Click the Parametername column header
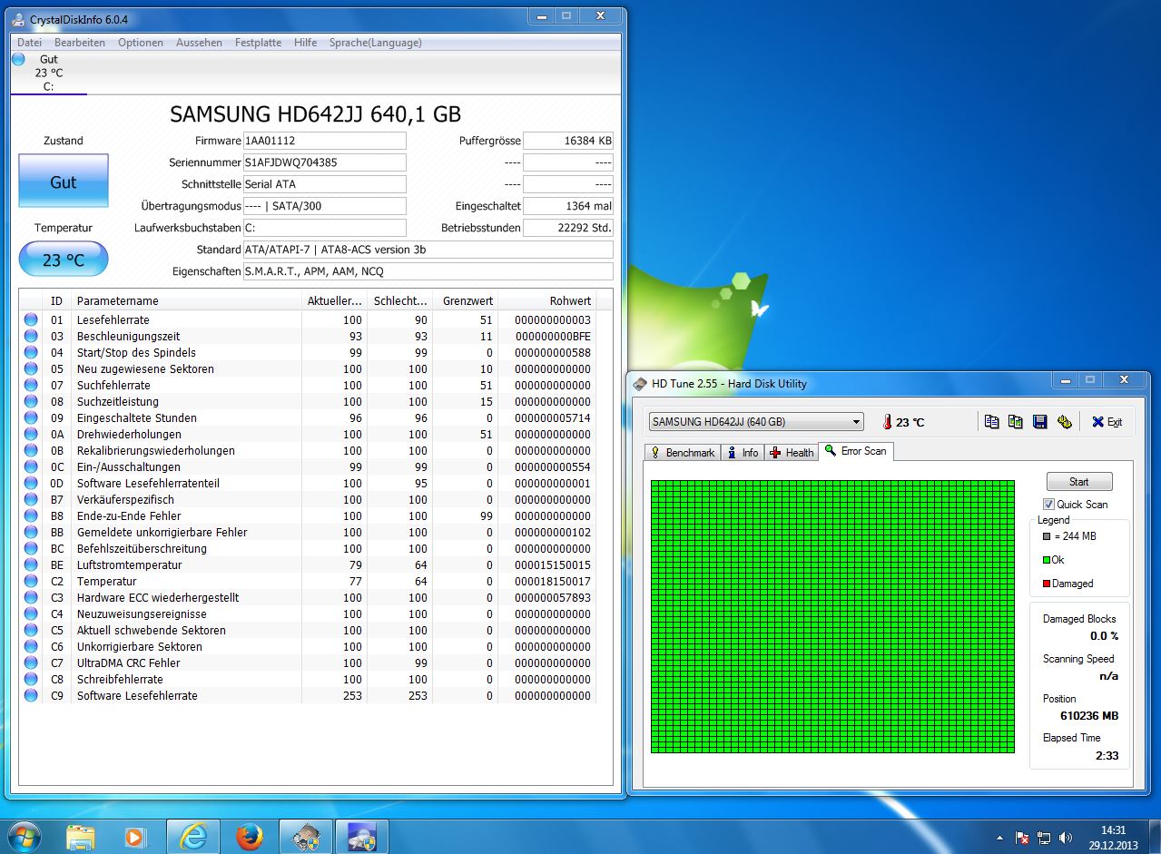The height and width of the screenshot is (854, 1161). [186, 300]
